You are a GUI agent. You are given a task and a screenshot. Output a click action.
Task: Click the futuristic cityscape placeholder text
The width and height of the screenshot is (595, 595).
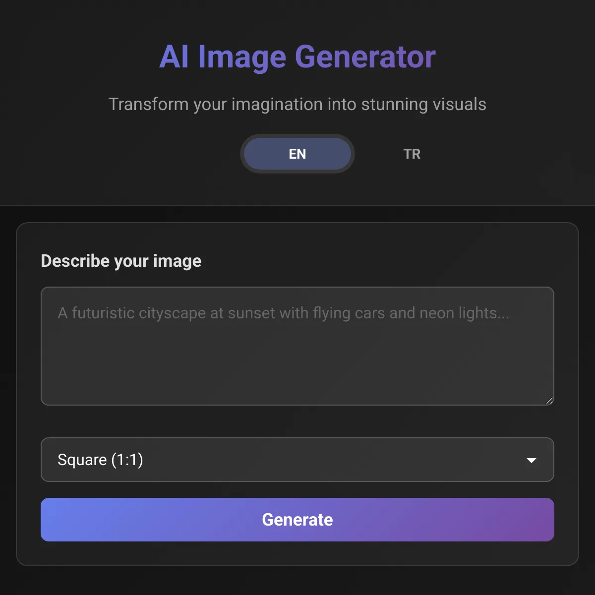coord(283,313)
